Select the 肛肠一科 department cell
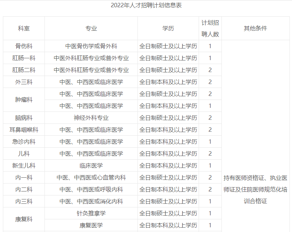This screenshot has height=232, width=292. click(24, 58)
